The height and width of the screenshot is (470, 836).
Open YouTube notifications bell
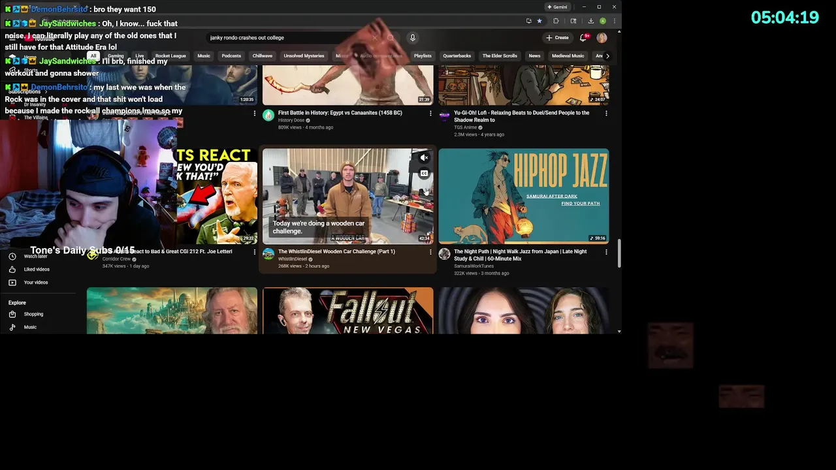[x=583, y=38]
